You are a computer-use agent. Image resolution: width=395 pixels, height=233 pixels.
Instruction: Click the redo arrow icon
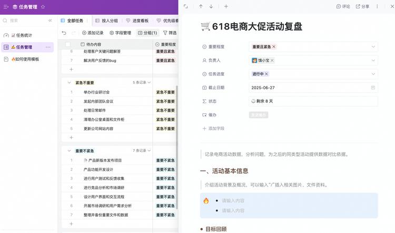tap(74, 33)
